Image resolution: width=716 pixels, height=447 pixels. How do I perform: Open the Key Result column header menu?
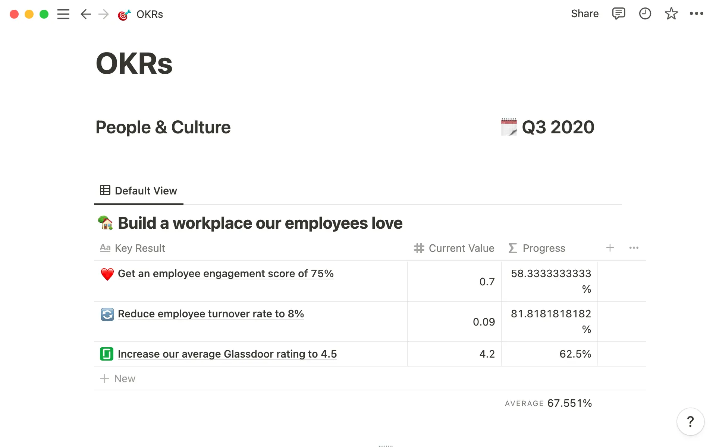pos(140,248)
